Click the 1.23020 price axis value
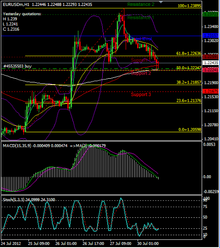 click(211, 41)
